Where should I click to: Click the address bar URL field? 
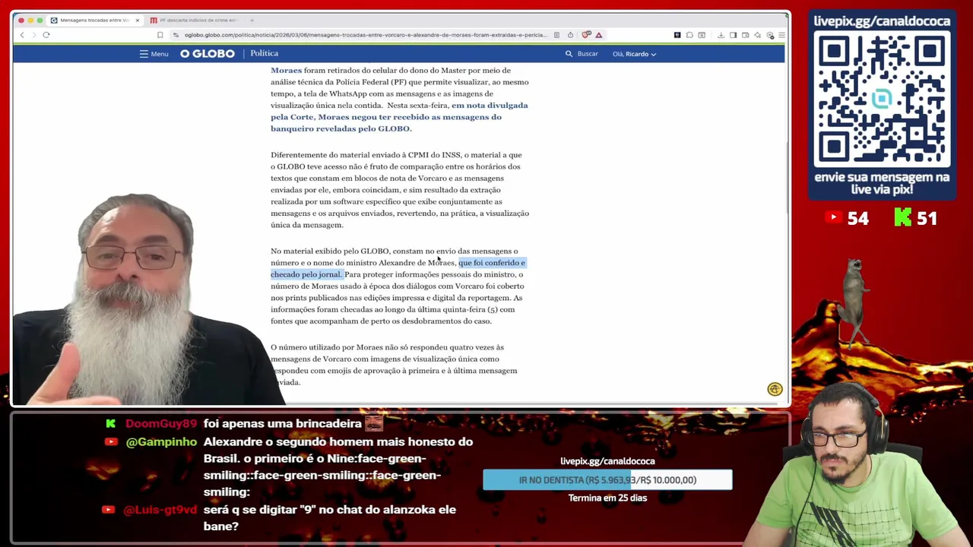[365, 35]
